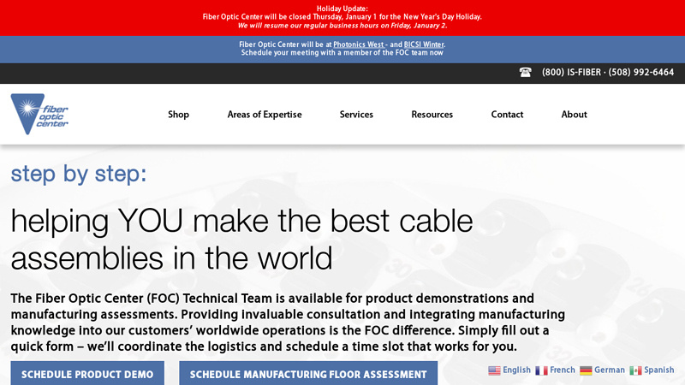Click the German flag icon

point(586,370)
